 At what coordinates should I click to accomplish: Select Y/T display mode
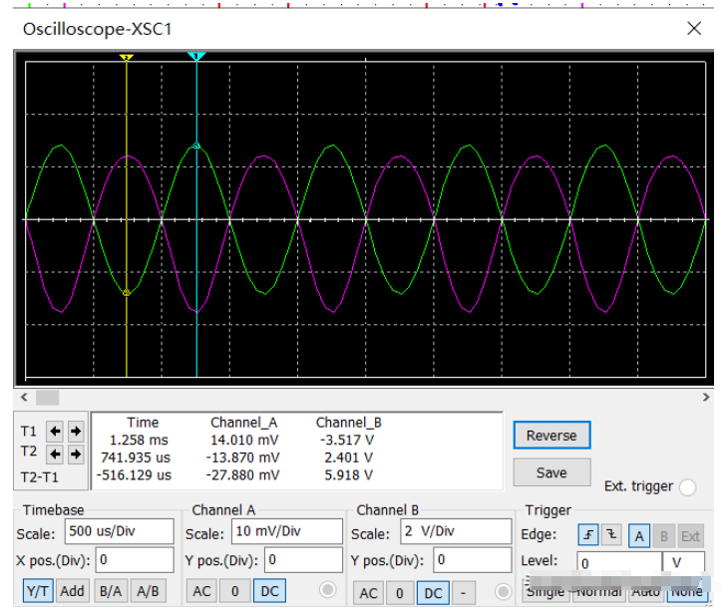pyautogui.click(x=38, y=591)
